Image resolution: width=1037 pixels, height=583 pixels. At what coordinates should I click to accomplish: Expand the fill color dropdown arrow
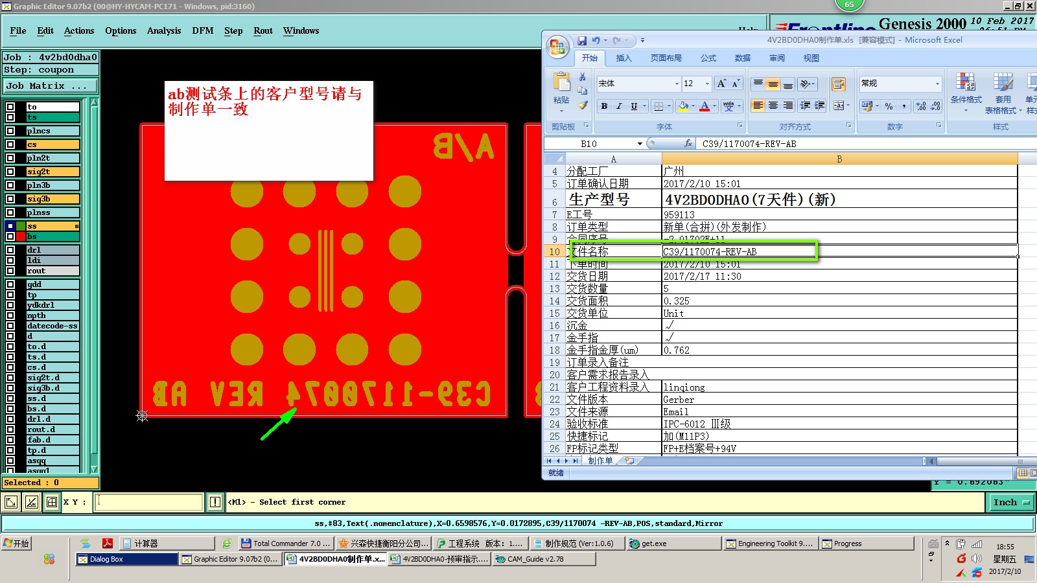(x=693, y=106)
